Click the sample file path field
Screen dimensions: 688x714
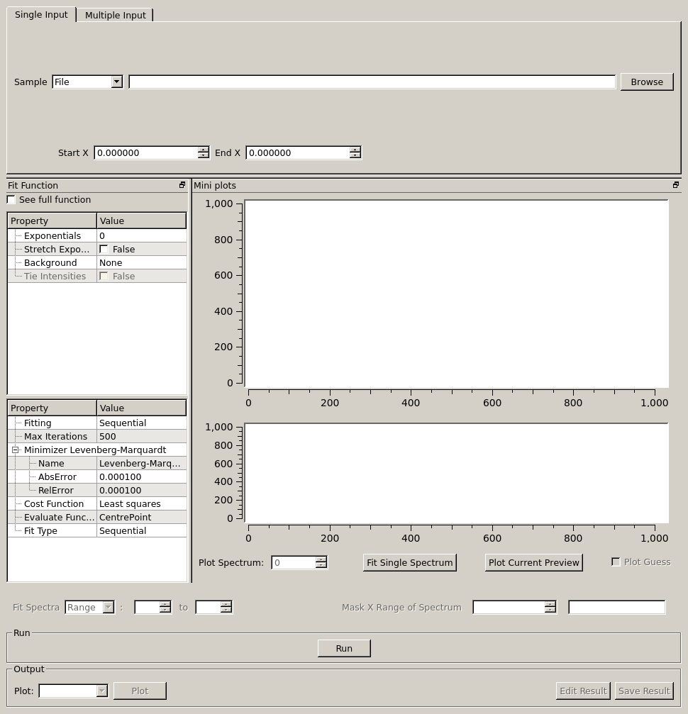(x=372, y=82)
